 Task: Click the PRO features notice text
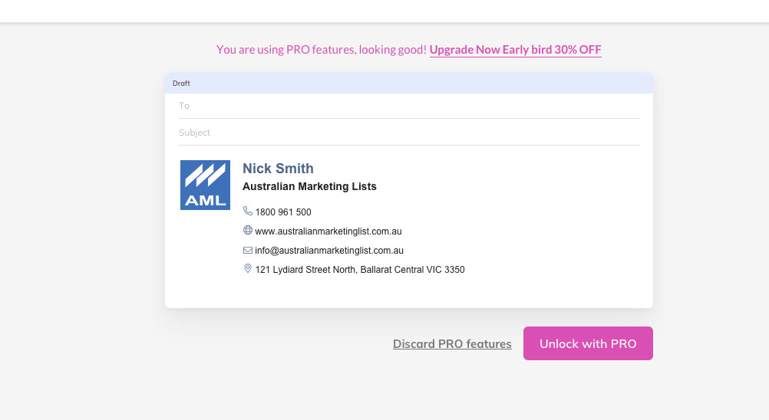click(x=322, y=50)
